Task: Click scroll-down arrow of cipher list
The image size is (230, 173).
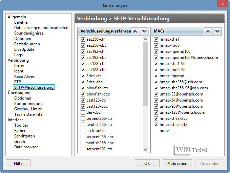Action: click(x=145, y=150)
